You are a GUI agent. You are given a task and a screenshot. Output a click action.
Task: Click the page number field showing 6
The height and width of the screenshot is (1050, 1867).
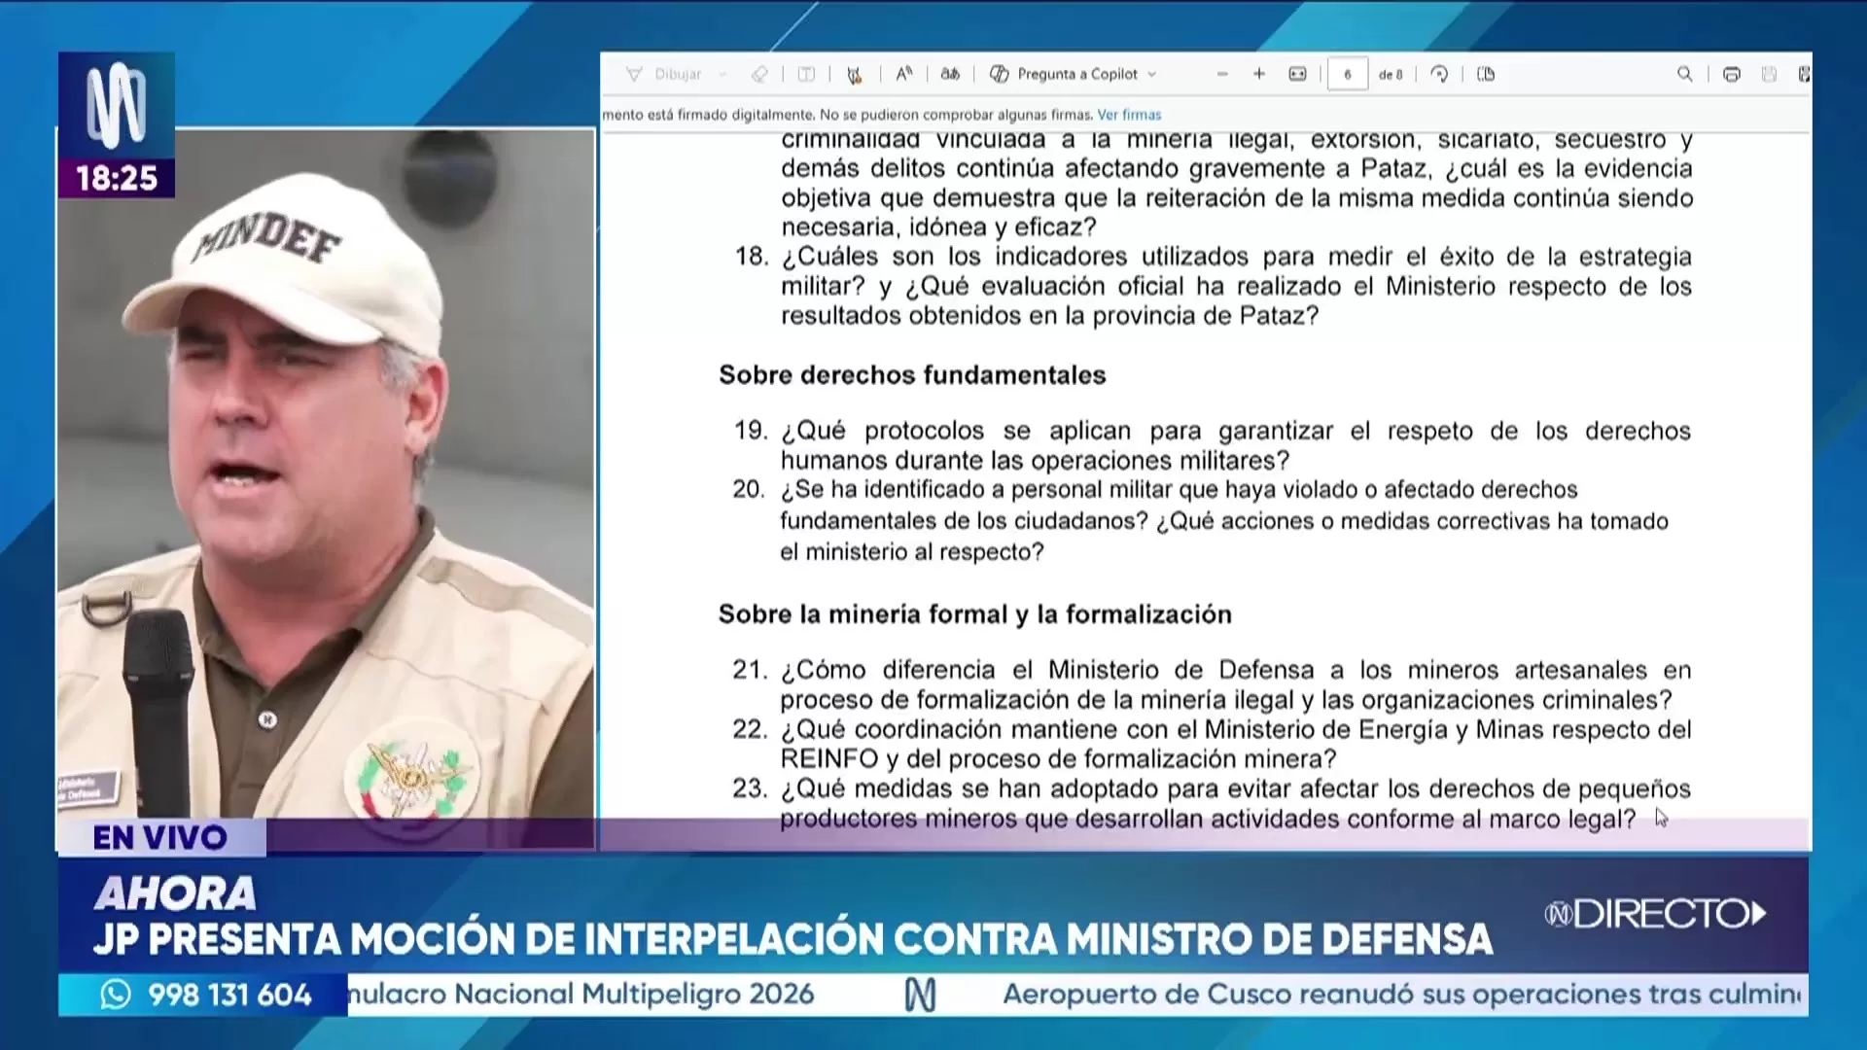[x=1348, y=74]
